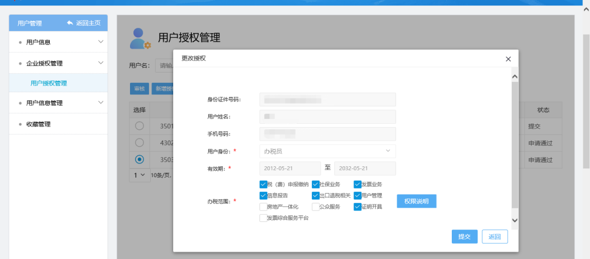Screen dimensions: 590x259
Task: Click 提交 button in dialog
Action: pyautogui.click(x=464, y=237)
